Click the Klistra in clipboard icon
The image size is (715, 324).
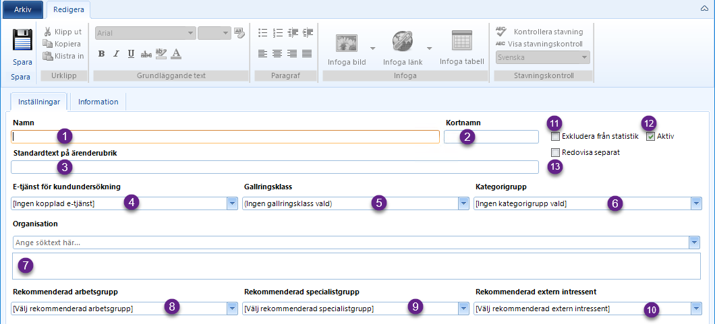pyautogui.click(x=47, y=56)
